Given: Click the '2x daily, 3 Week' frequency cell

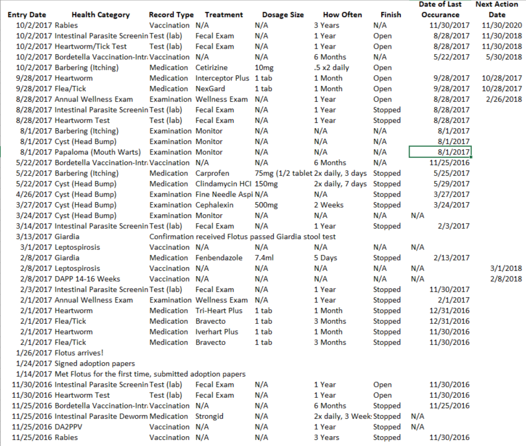Looking at the screenshot, I should (x=343, y=416).
